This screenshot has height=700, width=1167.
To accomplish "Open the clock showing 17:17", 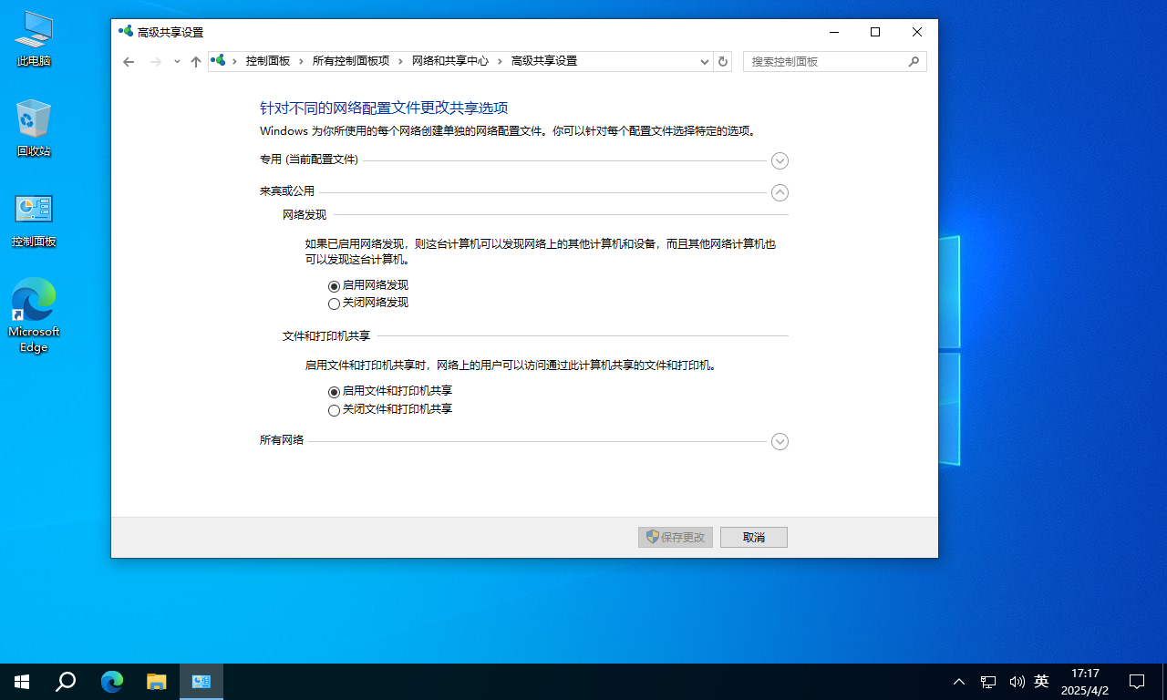I will pyautogui.click(x=1085, y=682).
